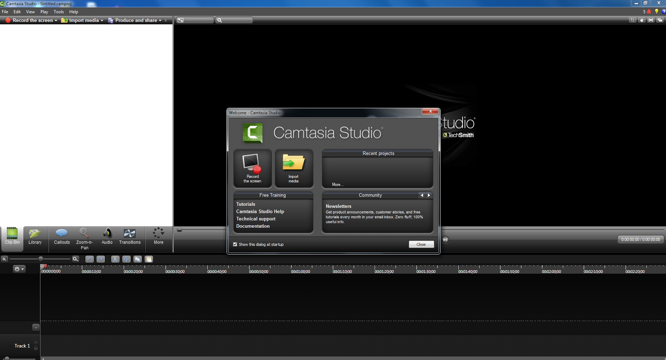Click Record the screen in Welcome dialog
Viewport: 666px width, 360px height.
point(252,168)
